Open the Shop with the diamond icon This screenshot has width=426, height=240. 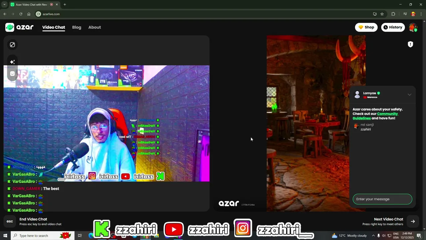[366, 27]
